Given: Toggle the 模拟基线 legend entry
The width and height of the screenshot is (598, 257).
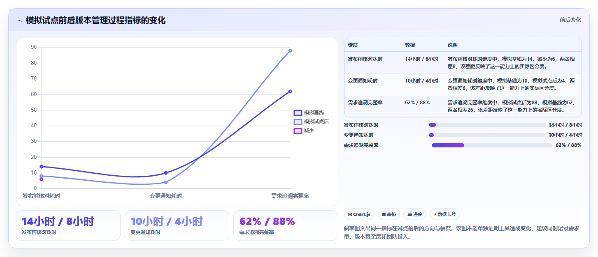Looking at the screenshot, I should [x=309, y=112].
